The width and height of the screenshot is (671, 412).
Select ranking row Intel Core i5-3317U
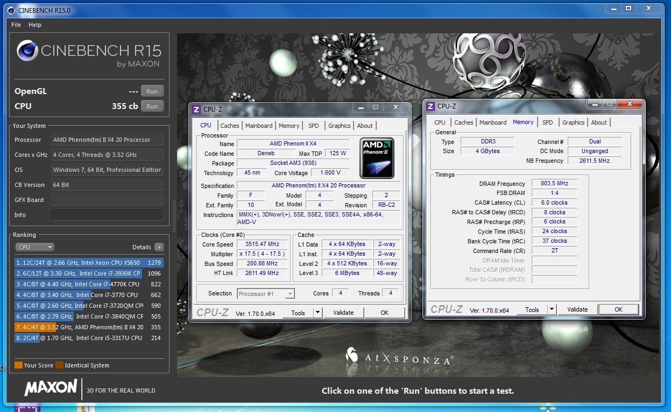89,338
